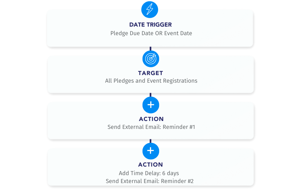Click the first ACTION heading

(151, 119)
